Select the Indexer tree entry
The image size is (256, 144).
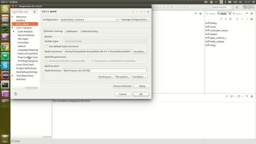coord(22,46)
